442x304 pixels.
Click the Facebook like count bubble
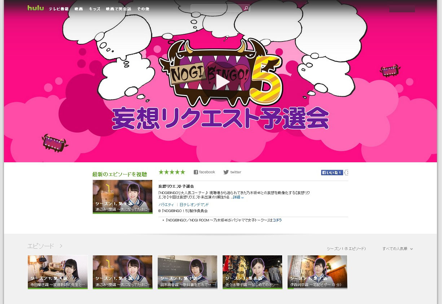(346, 173)
